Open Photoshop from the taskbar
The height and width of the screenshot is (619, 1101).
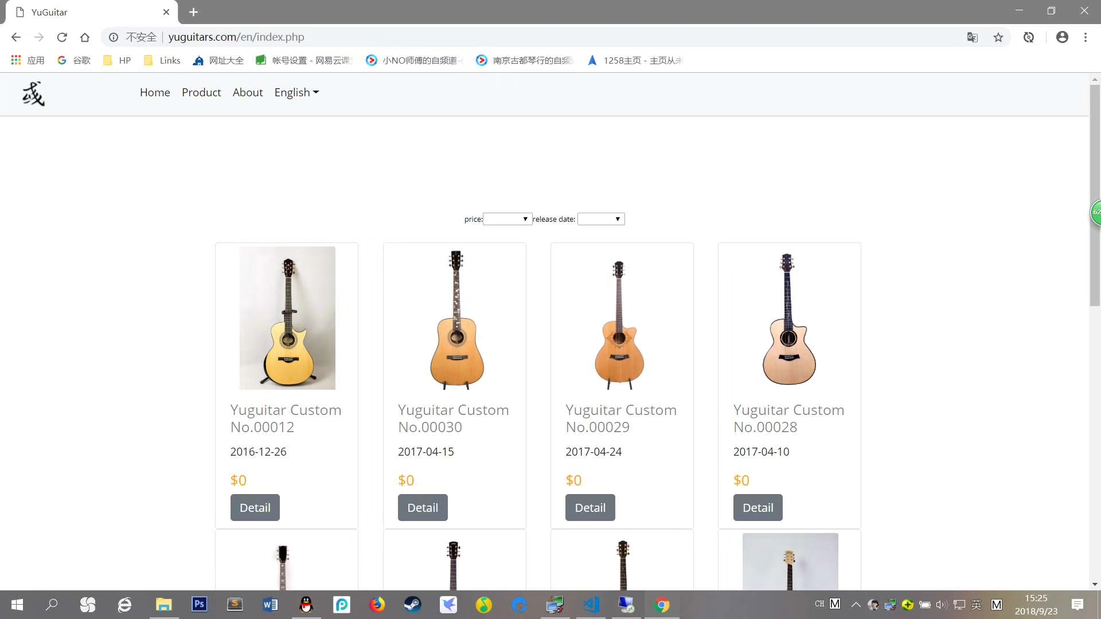click(x=199, y=604)
